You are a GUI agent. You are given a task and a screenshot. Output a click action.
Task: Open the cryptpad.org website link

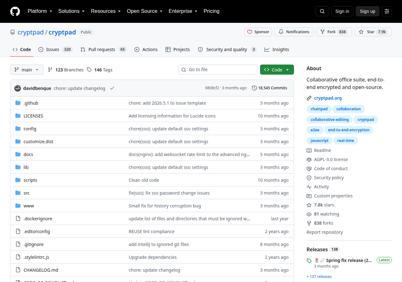(328, 98)
